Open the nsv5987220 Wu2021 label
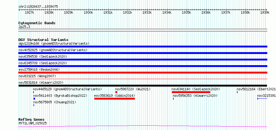The image size is (276, 130). click(133, 89)
